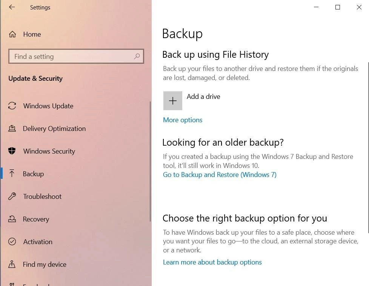Select the Windows Update sidebar label

point(48,106)
